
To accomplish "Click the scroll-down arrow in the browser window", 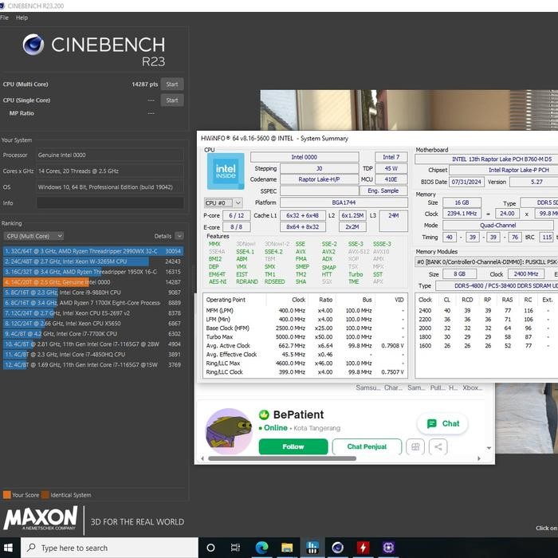I will pos(489,448).
